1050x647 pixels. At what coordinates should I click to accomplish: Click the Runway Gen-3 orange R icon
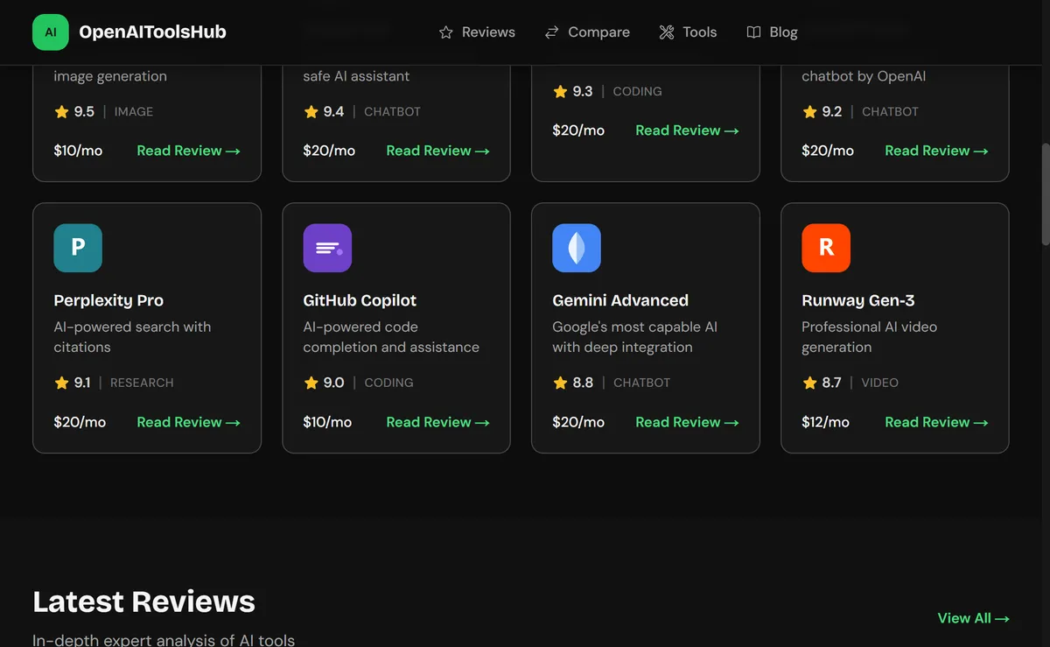(x=826, y=248)
